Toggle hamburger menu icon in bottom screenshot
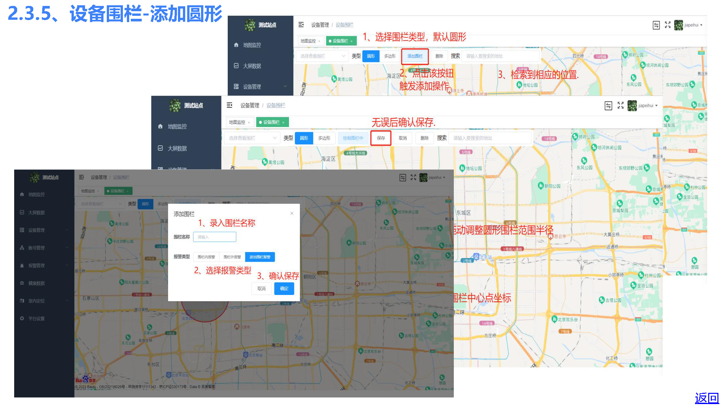Screen dimensions: 725x408 (81, 177)
